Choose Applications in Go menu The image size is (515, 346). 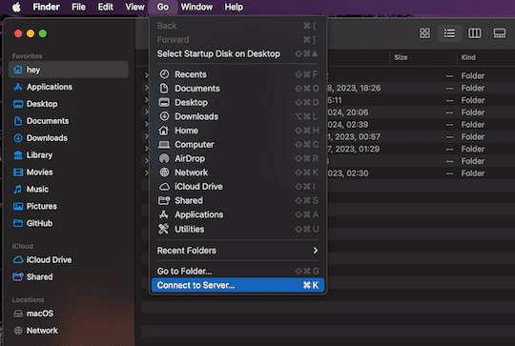(237, 214)
